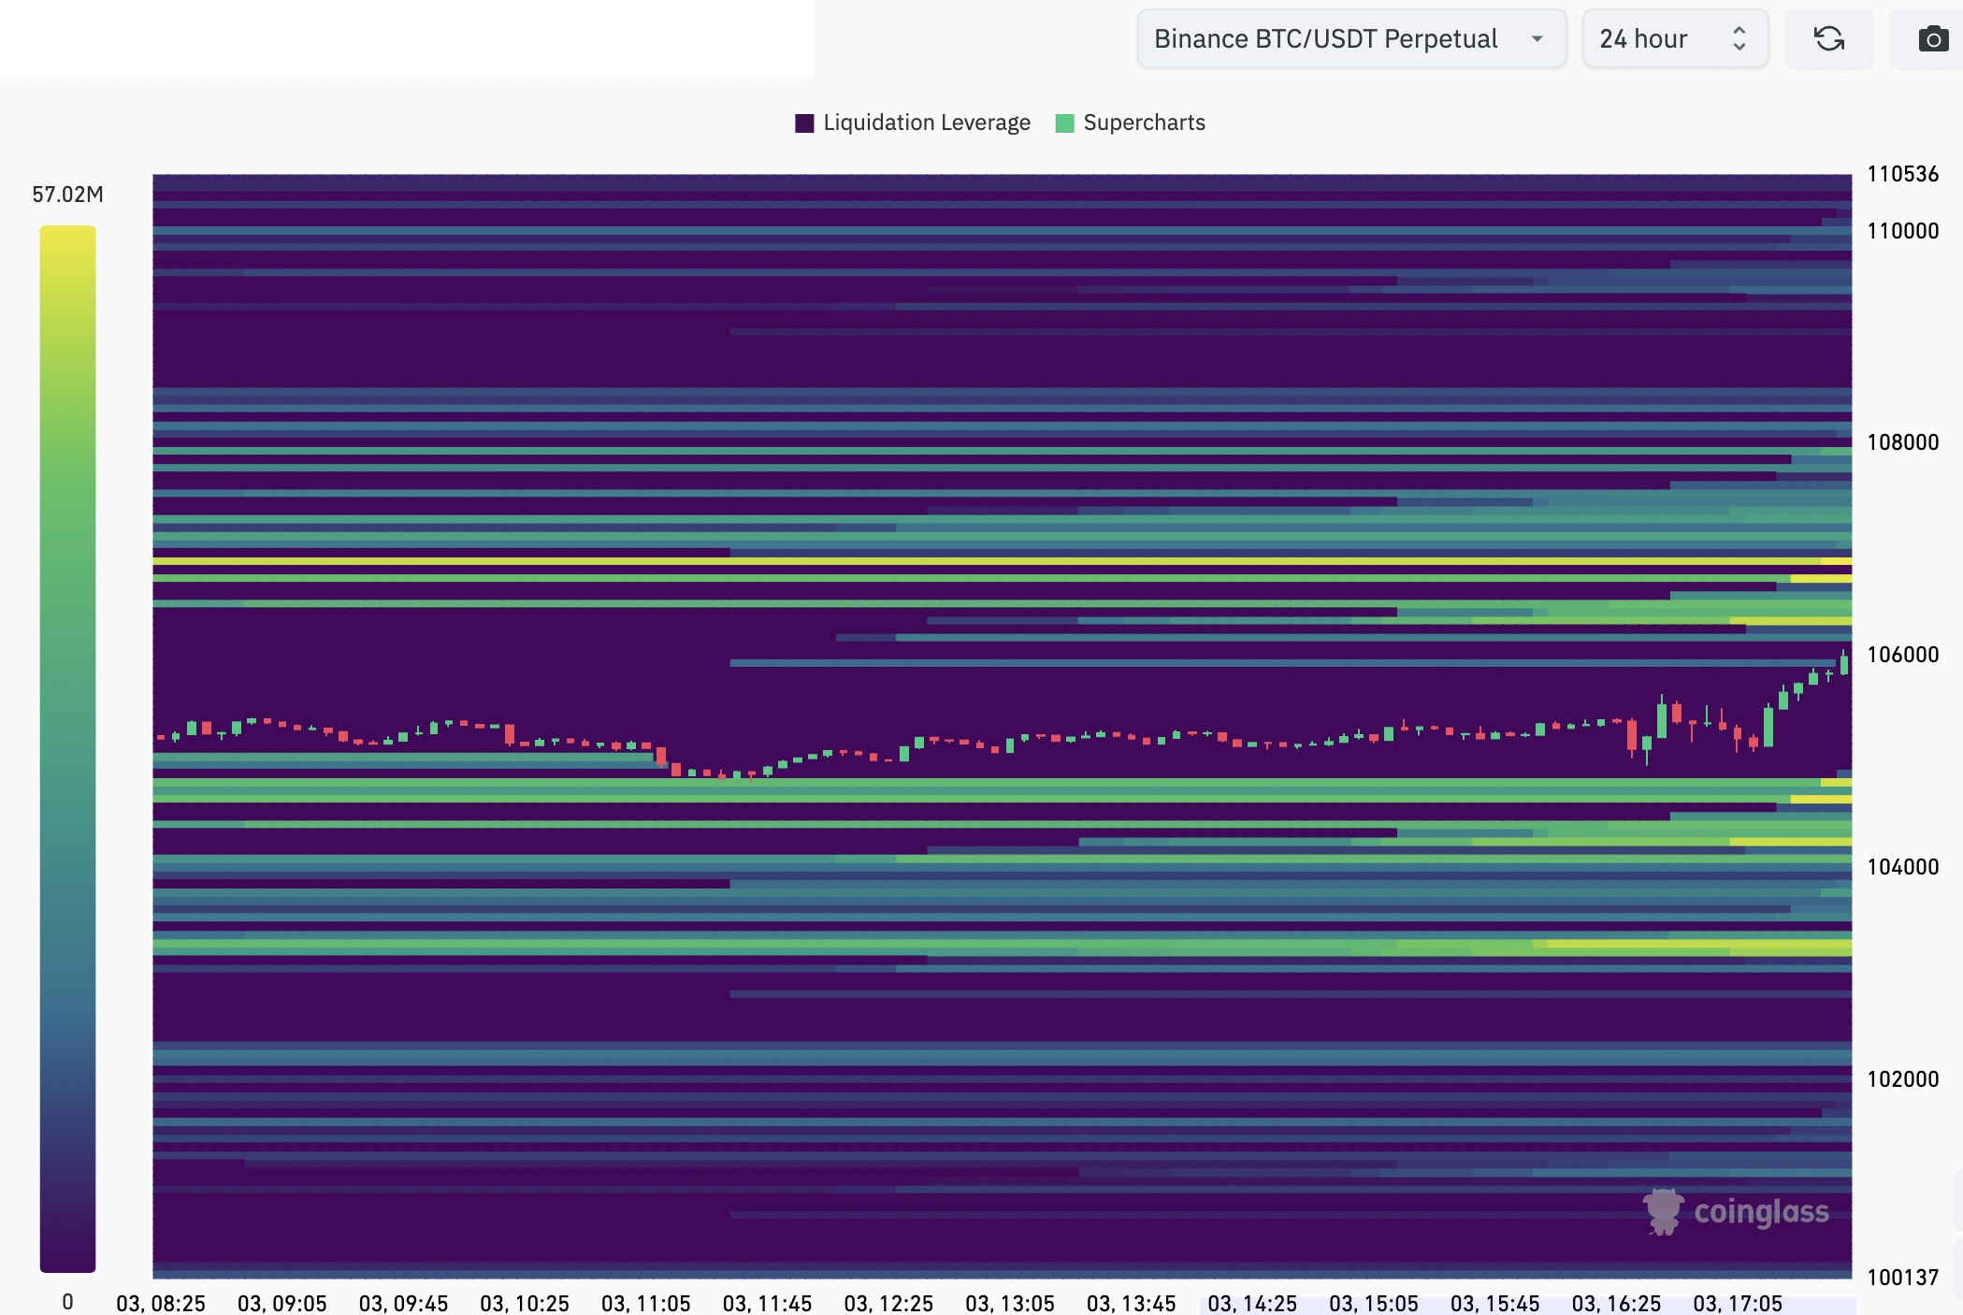
Task: Click the latest green candlestick near 106000
Action: point(1844,664)
